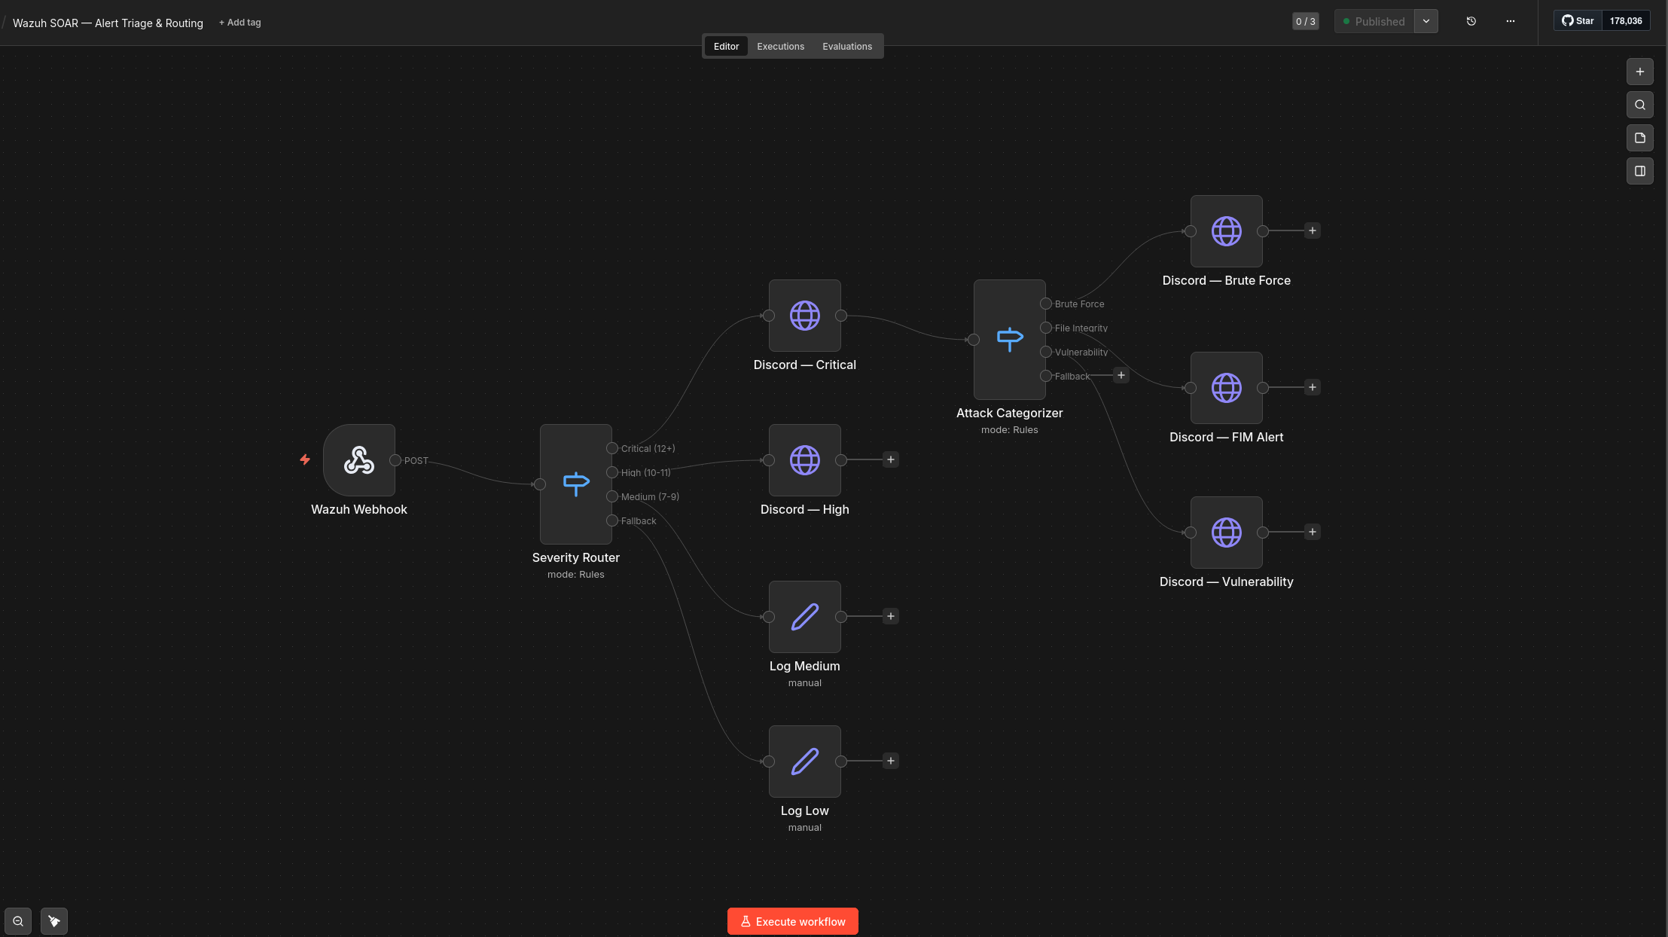Click the GitHub Star button
Image resolution: width=1668 pixels, height=937 pixels.
point(1578,21)
